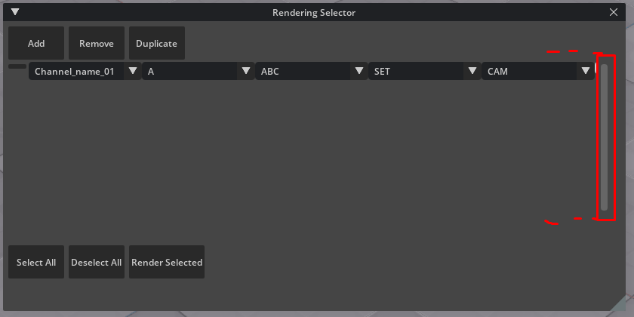
Task: Click the SET combo box field
Action: pos(415,72)
